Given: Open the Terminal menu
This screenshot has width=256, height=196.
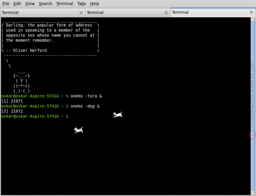Looking at the screenshot, I should click(64, 4).
